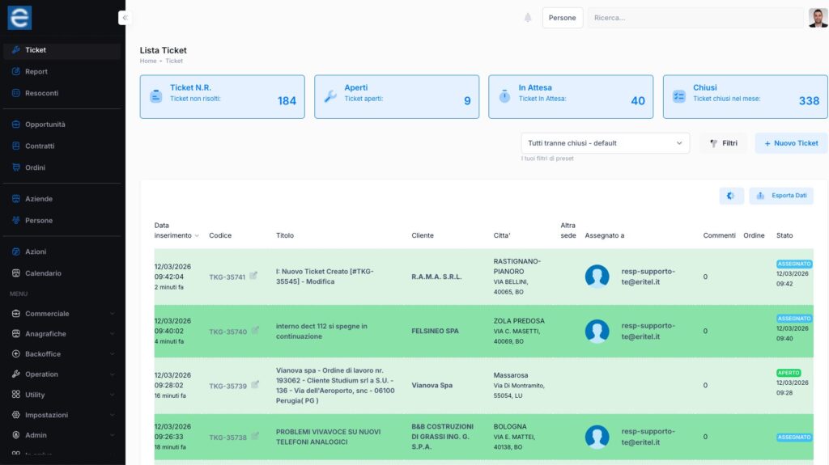
Task: Open the user profile avatar
Action: click(818, 18)
